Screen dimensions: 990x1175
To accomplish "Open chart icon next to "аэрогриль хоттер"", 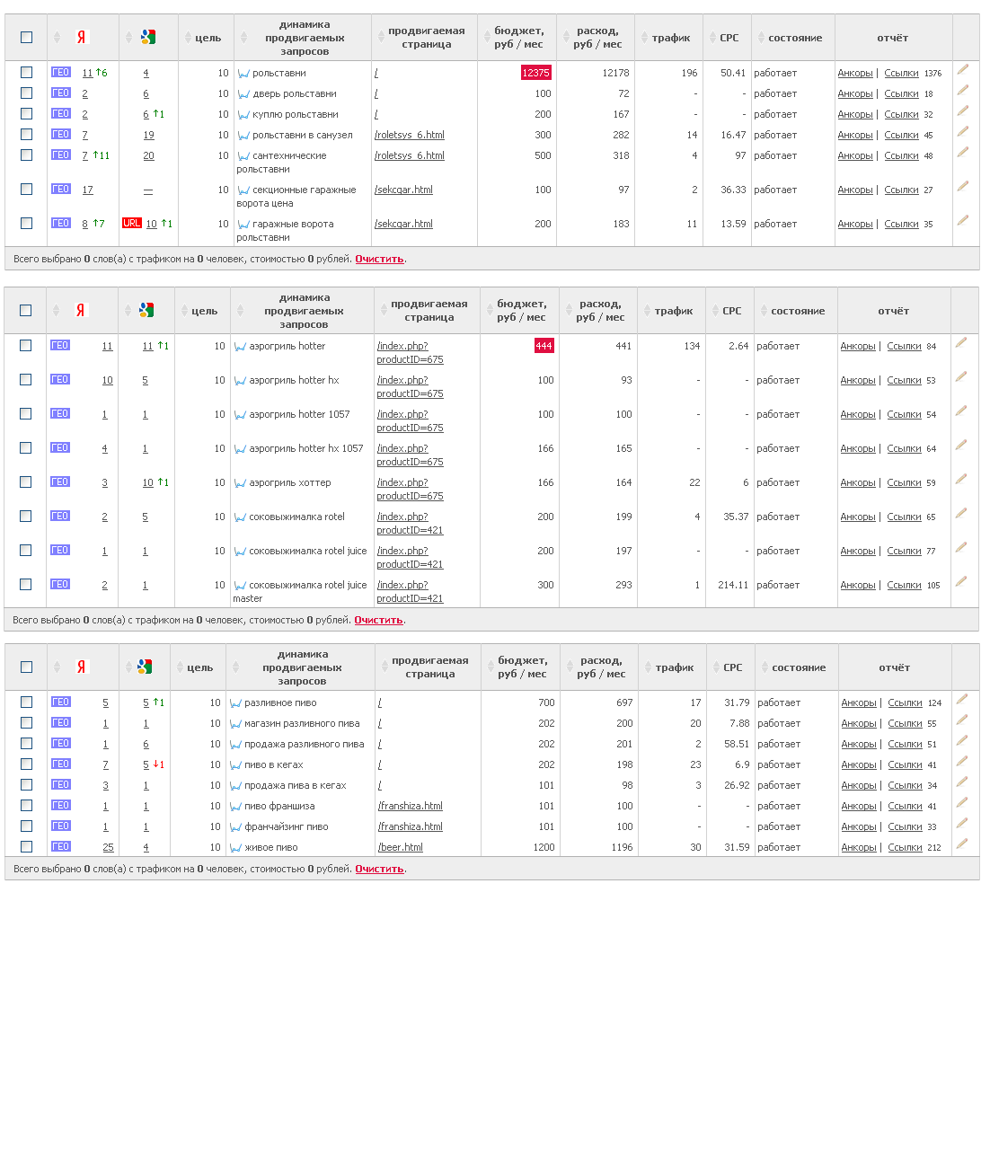I will click(x=240, y=483).
